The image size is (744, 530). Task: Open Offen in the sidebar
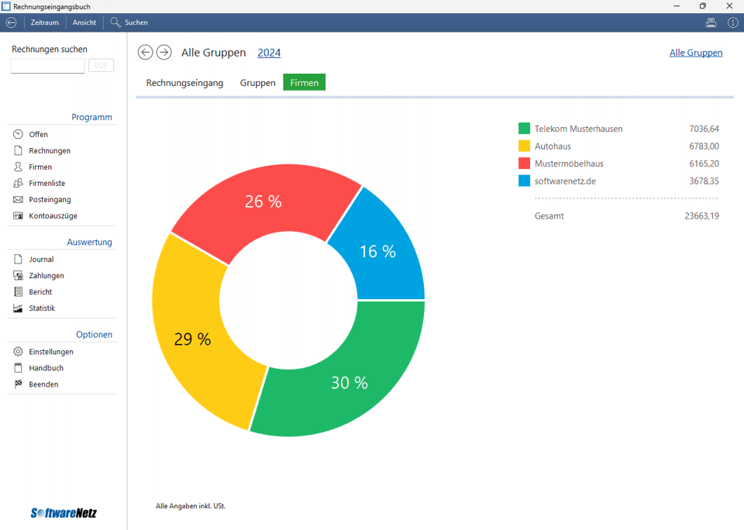pyautogui.click(x=38, y=135)
